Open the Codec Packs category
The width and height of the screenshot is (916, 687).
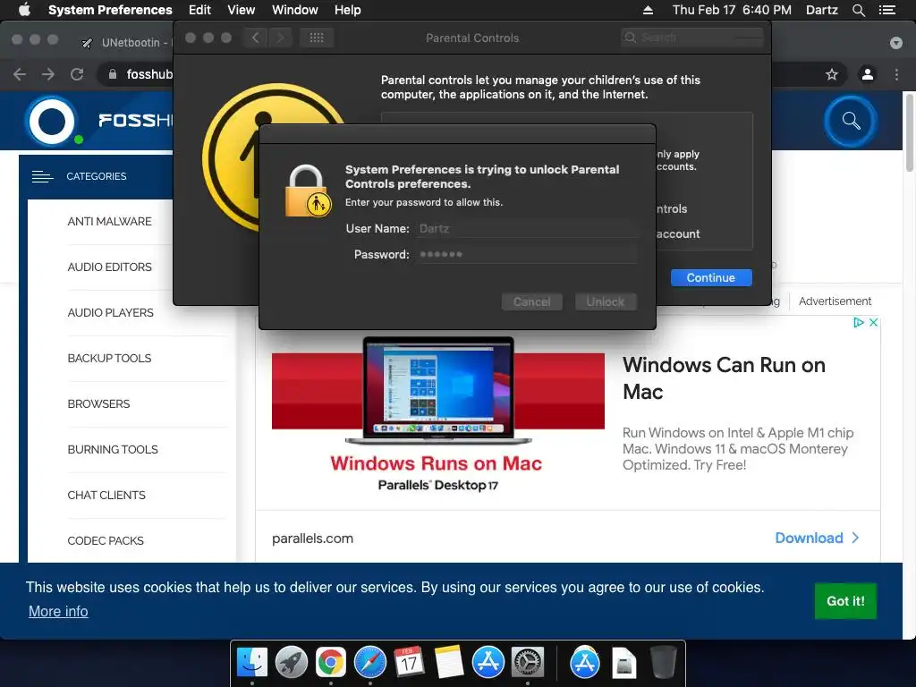click(106, 540)
